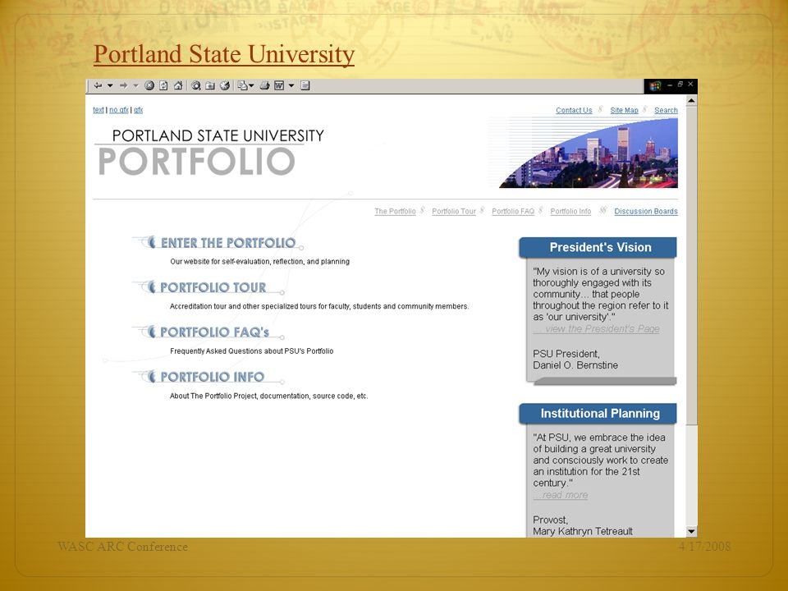
Task: Minimize the browser window
Action: (670, 85)
